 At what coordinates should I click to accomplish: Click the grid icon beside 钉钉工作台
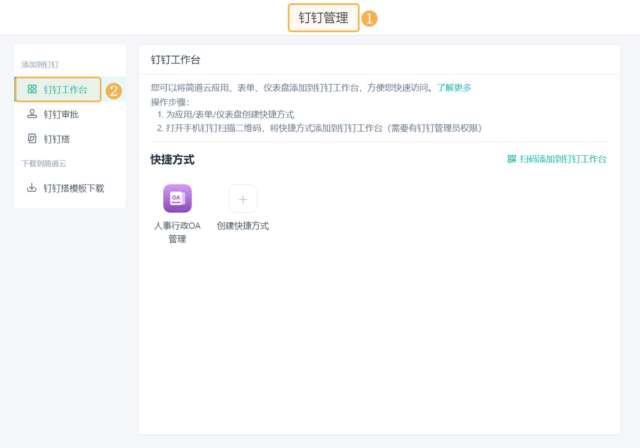click(x=32, y=89)
